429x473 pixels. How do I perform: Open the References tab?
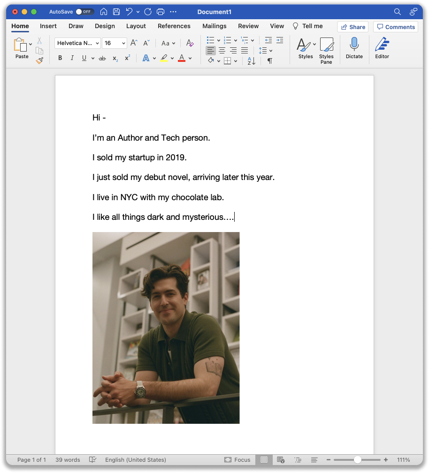pos(174,26)
